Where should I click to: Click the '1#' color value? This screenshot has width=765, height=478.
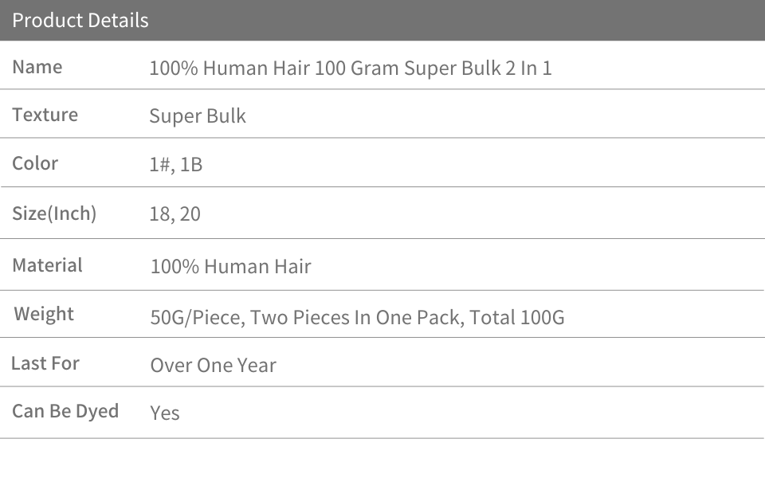(159, 165)
